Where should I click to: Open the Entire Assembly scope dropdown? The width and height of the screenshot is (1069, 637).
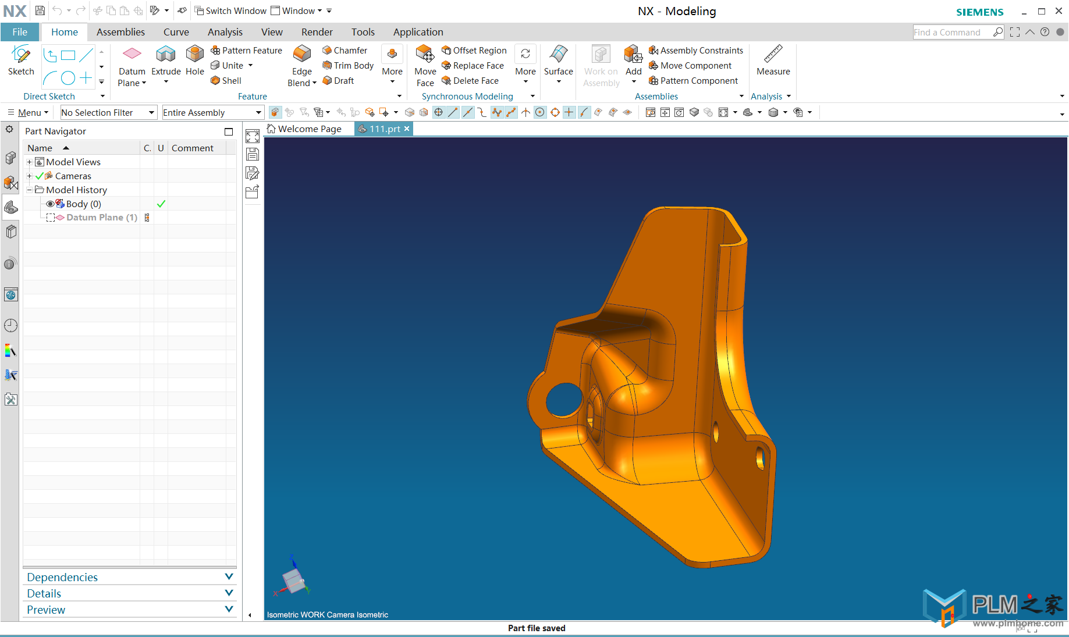point(213,112)
